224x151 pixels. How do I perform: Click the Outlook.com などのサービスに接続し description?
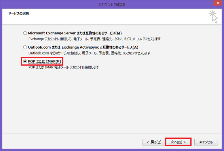(x=89, y=53)
